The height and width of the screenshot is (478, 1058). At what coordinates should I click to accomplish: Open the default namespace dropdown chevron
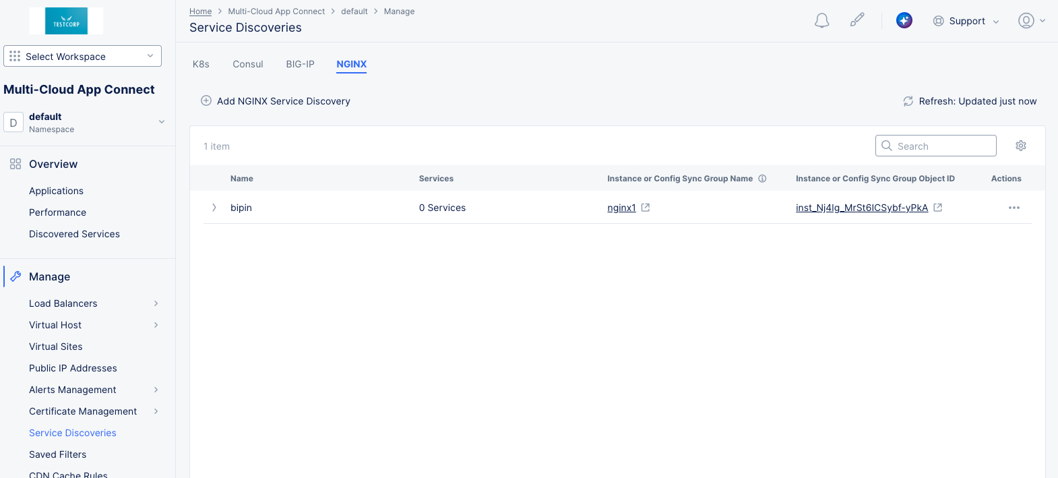point(162,122)
